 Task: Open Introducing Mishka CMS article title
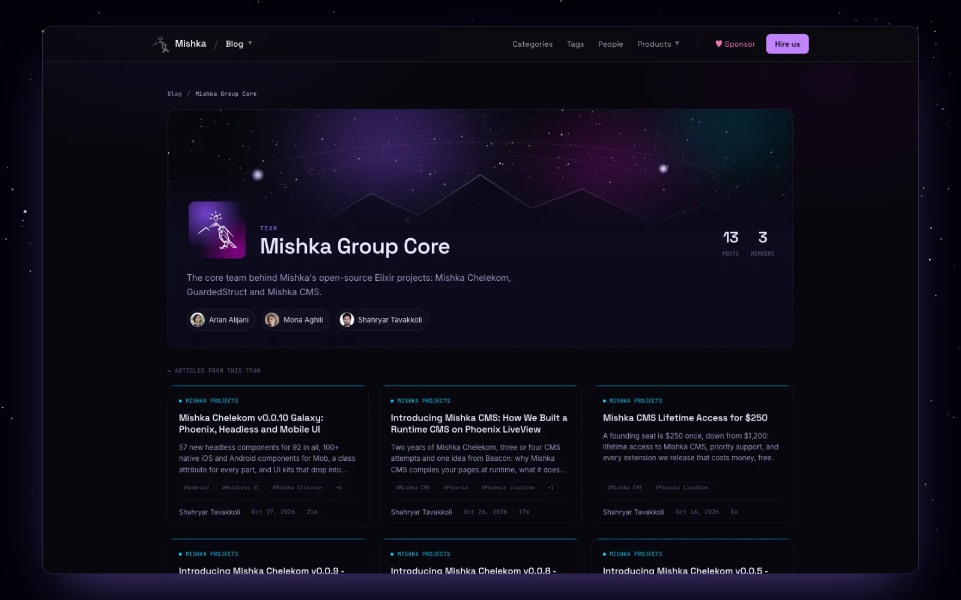479,424
